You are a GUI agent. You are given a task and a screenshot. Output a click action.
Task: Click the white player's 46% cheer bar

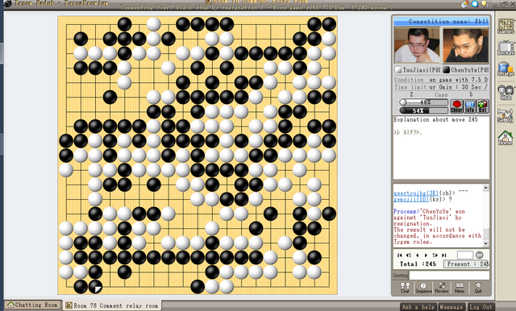point(423,102)
